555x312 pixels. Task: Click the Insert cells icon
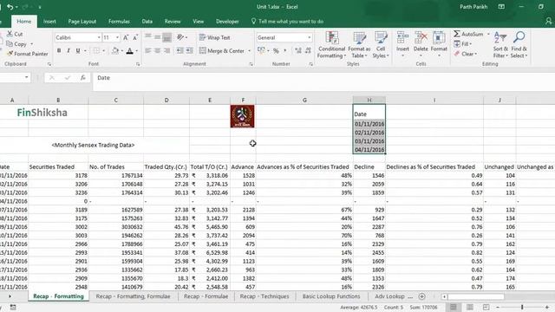point(402,37)
